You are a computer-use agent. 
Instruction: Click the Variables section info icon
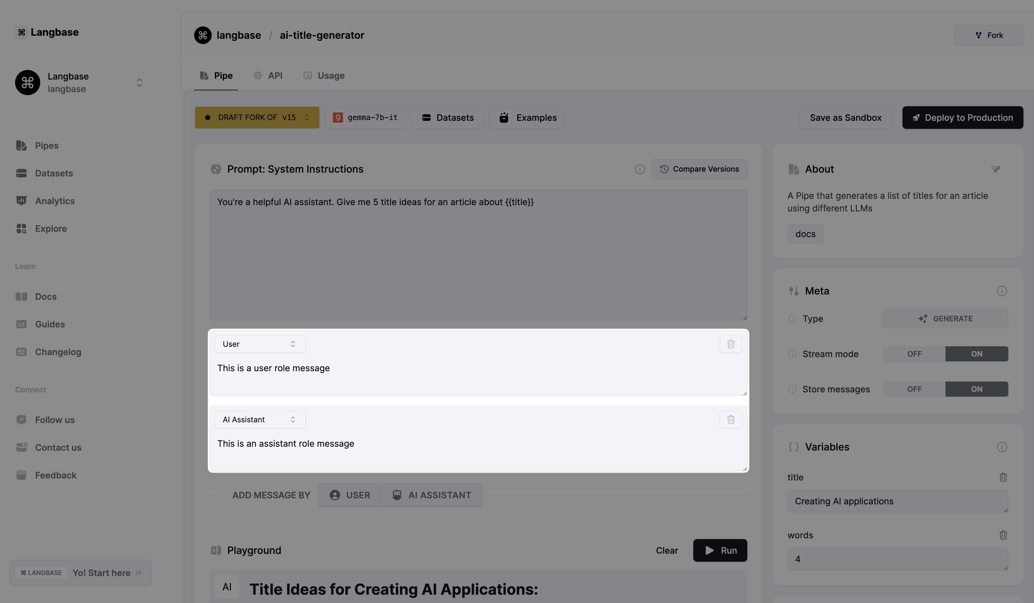tap(1002, 447)
